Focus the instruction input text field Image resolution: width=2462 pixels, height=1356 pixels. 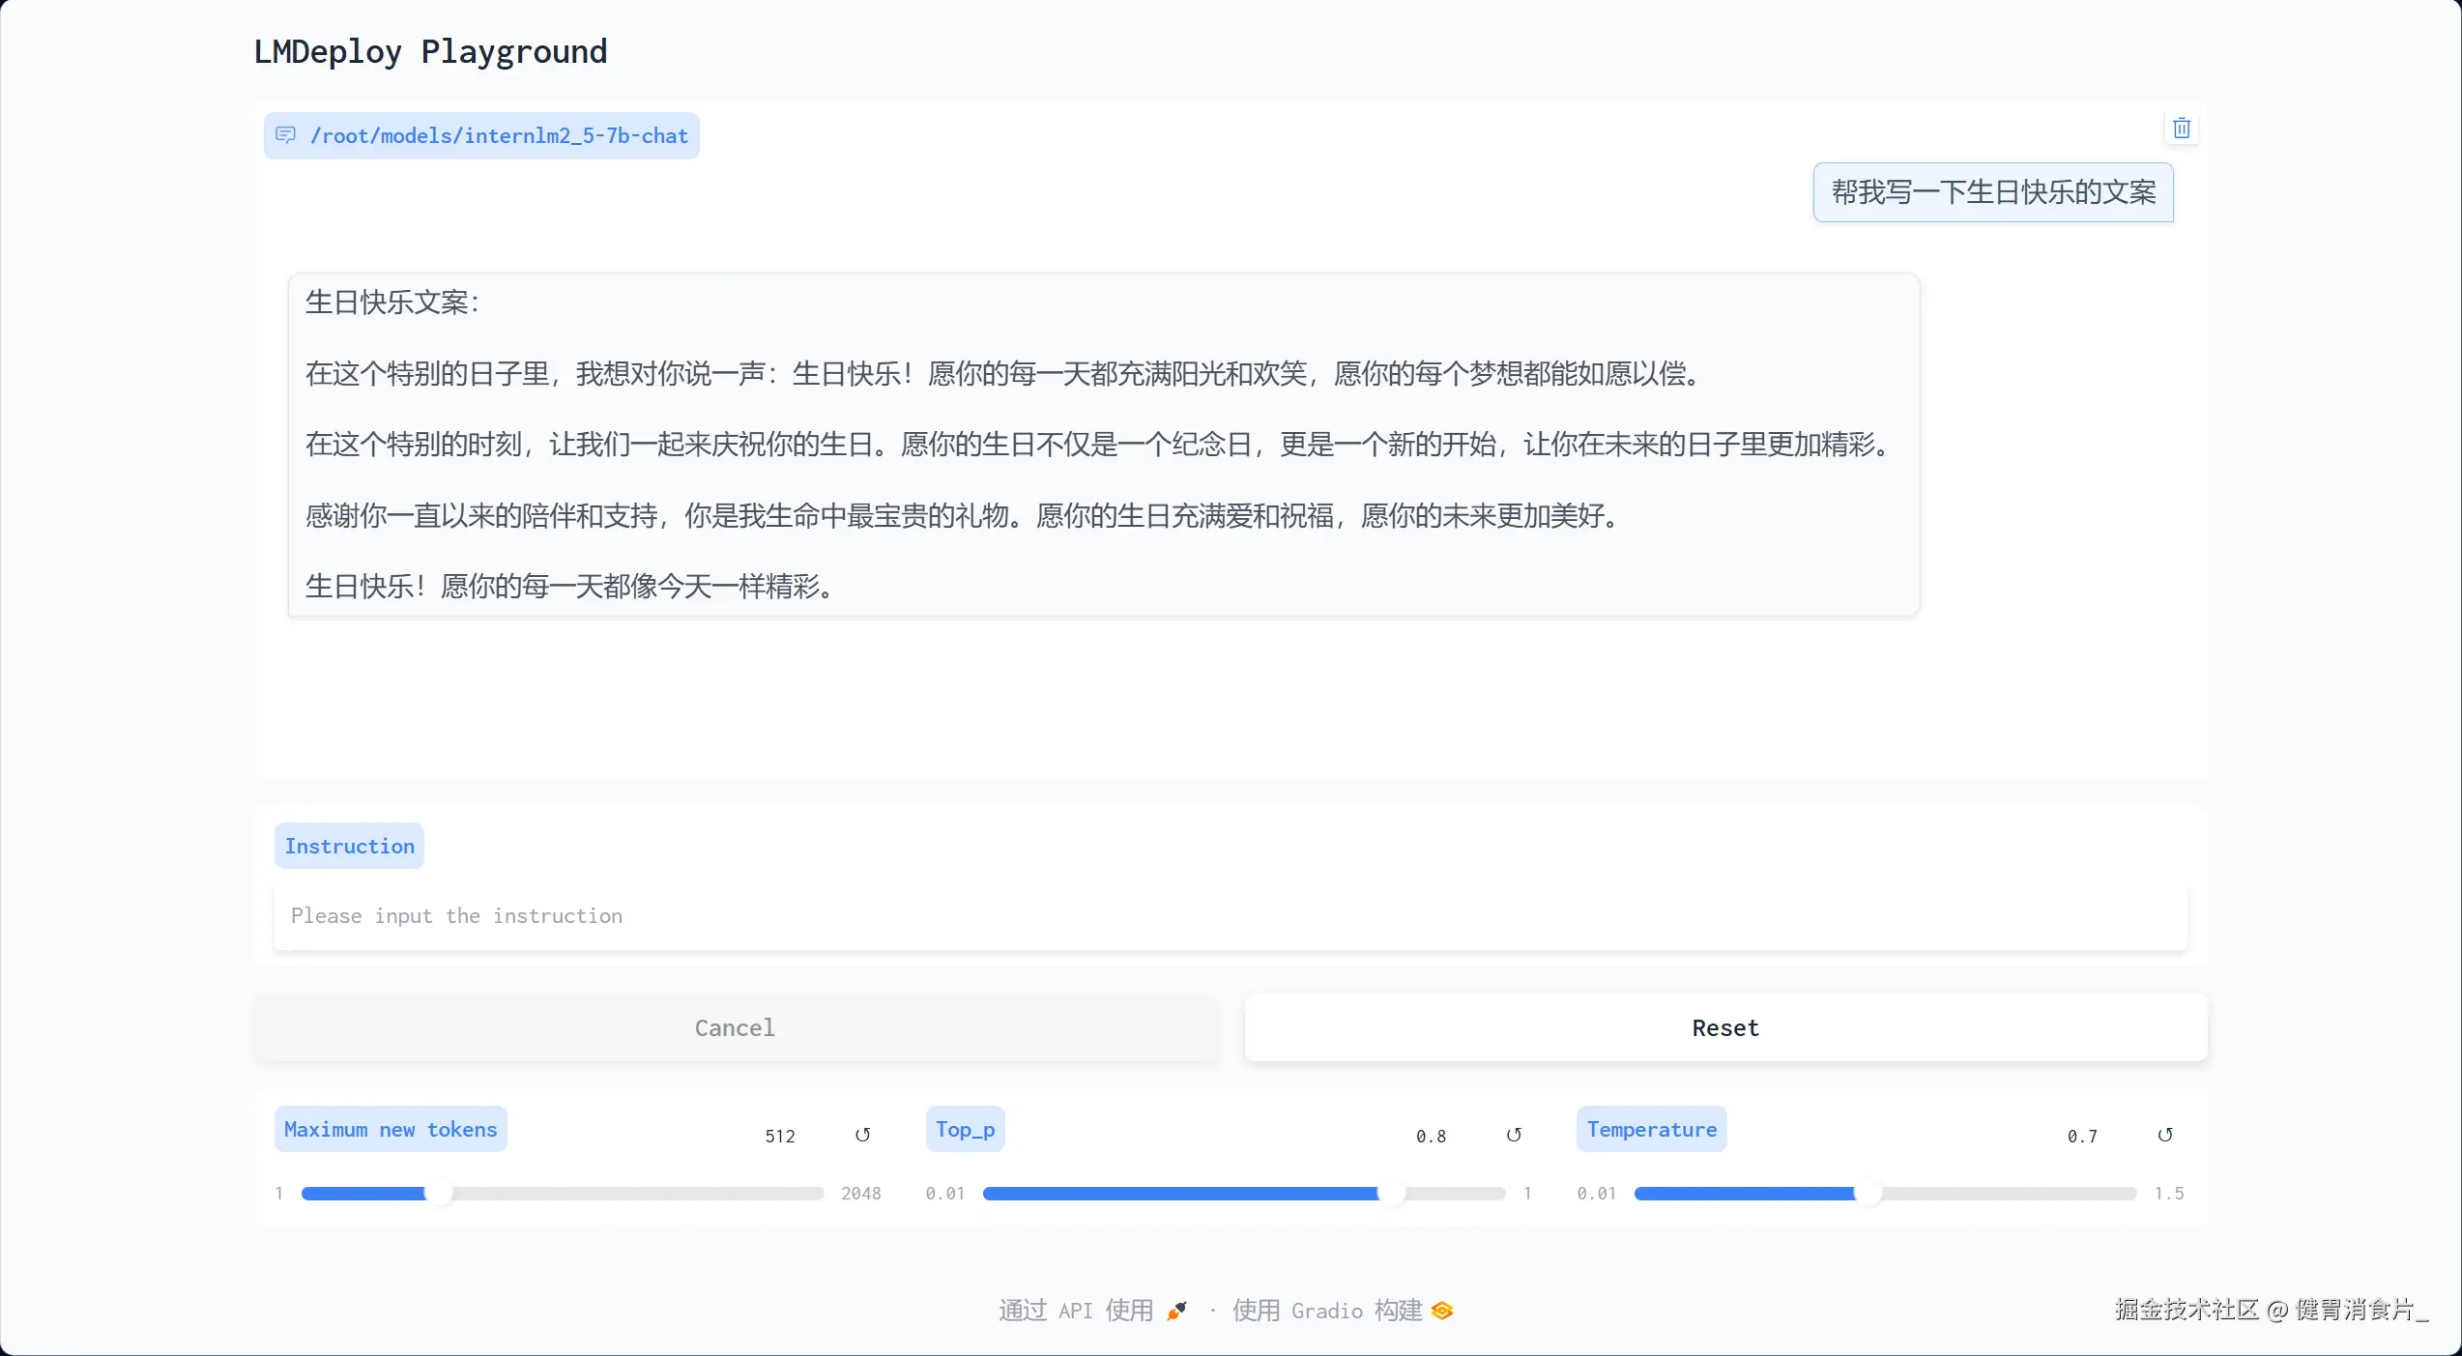point(1230,915)
